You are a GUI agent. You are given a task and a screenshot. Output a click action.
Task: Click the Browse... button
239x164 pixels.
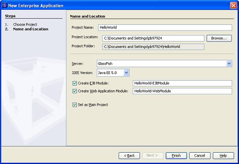[219, 38]
